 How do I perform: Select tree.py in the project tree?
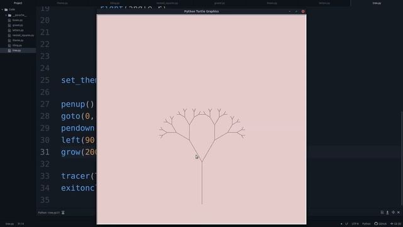[16, 50]
